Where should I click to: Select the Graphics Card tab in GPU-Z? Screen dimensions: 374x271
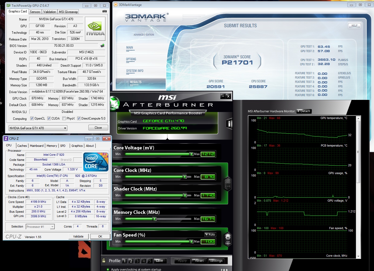coord(18,11)
